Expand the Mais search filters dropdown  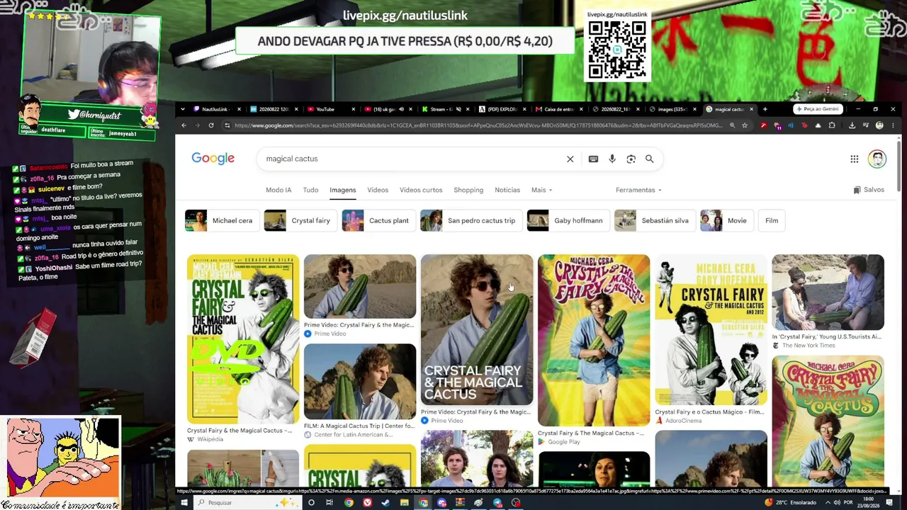click(x=541, y=190)
